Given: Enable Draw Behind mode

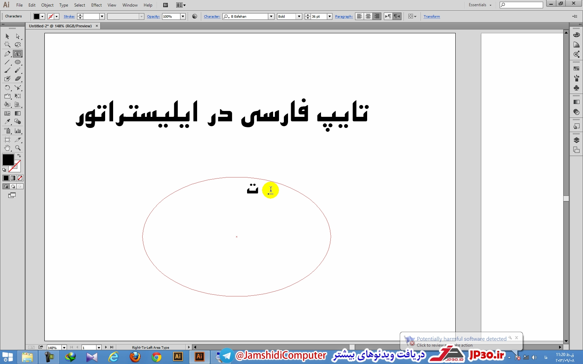Looking at the screenshot, I should (x=13, y=187).
